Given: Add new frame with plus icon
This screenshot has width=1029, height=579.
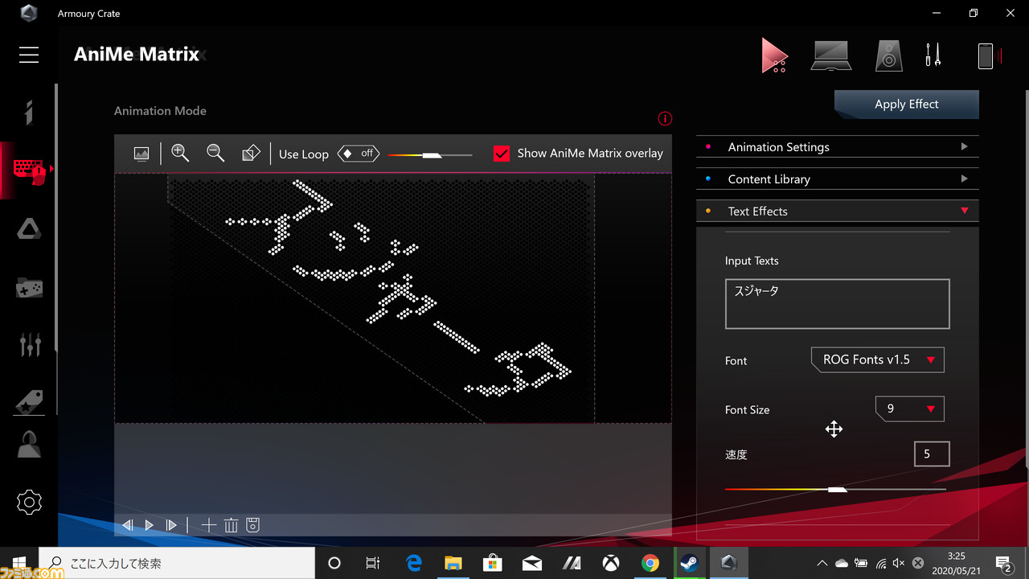Looking at the screenshot, I should (x=209, y=525).
